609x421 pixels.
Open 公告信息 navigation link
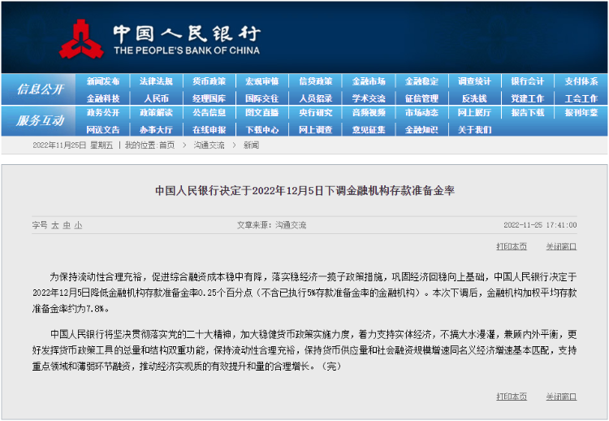(x=209, y=113)
